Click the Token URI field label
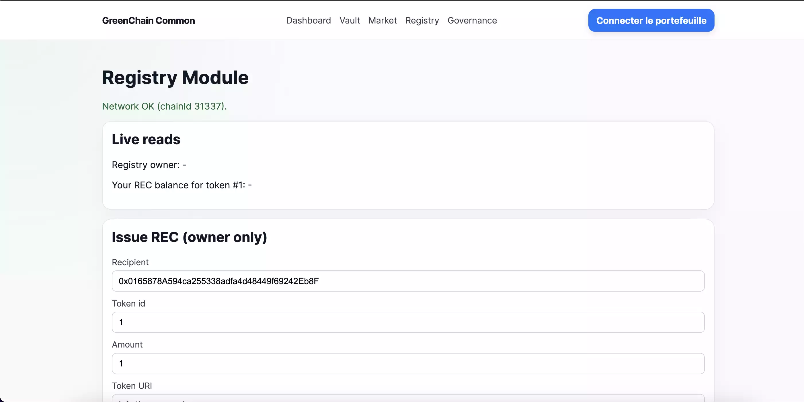804x402 pixels. (132, 386)
